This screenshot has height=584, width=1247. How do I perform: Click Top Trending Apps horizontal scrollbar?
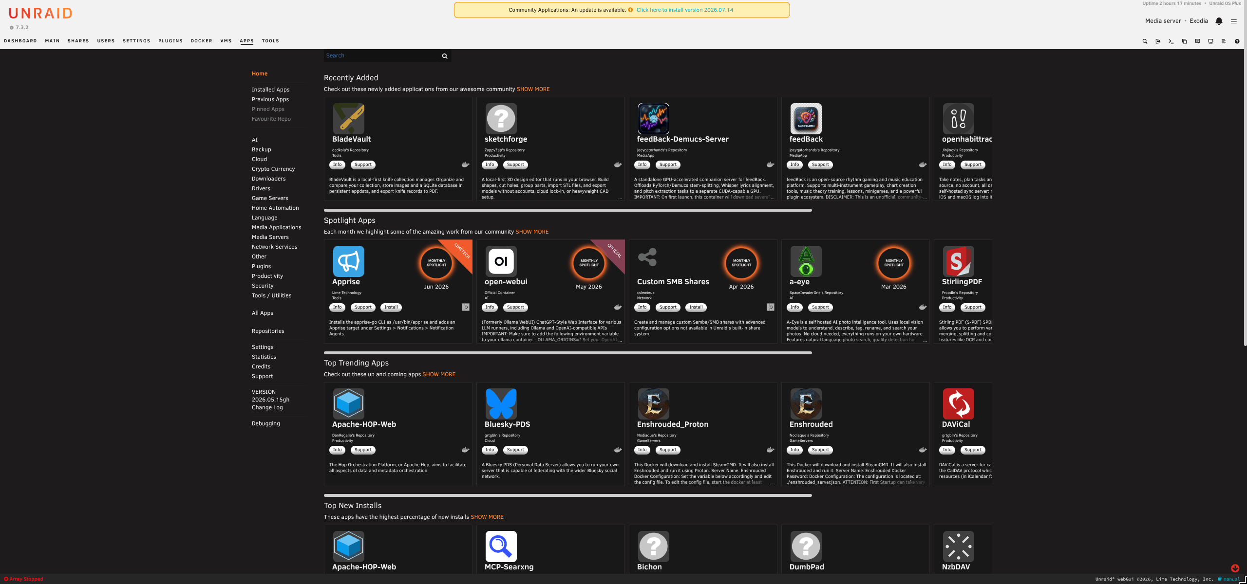click(567, 495)
